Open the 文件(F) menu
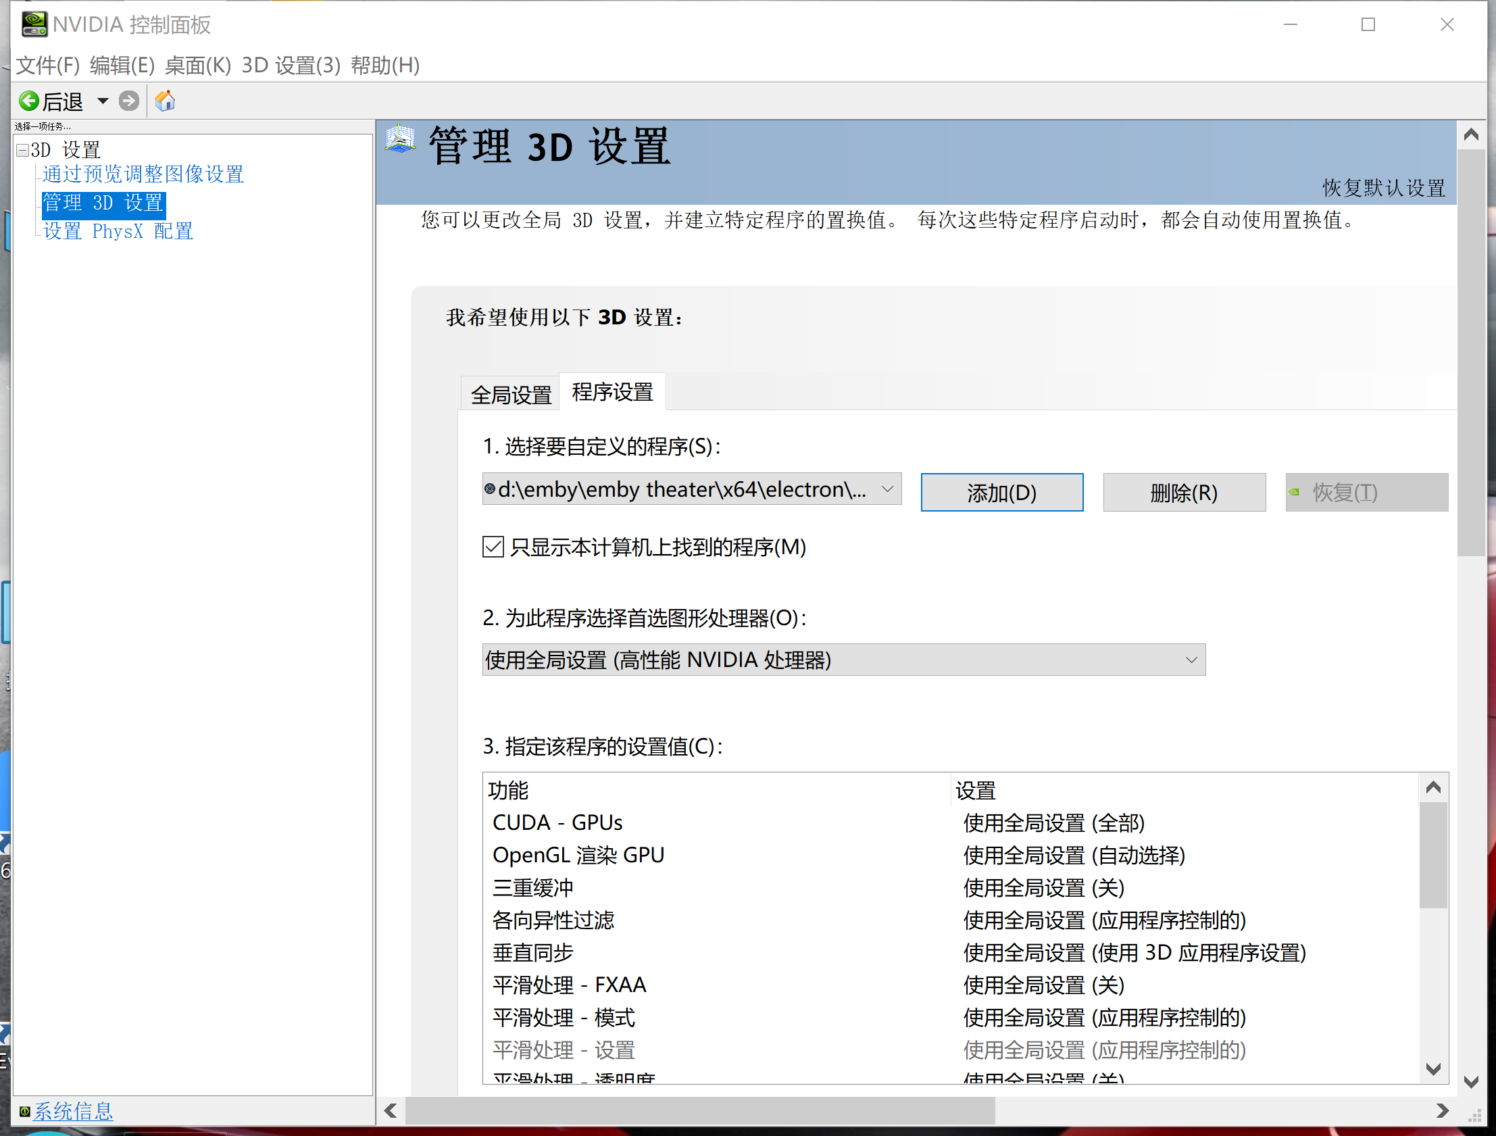Screen dimensions: 1496x1136 [x=48, y=66]
